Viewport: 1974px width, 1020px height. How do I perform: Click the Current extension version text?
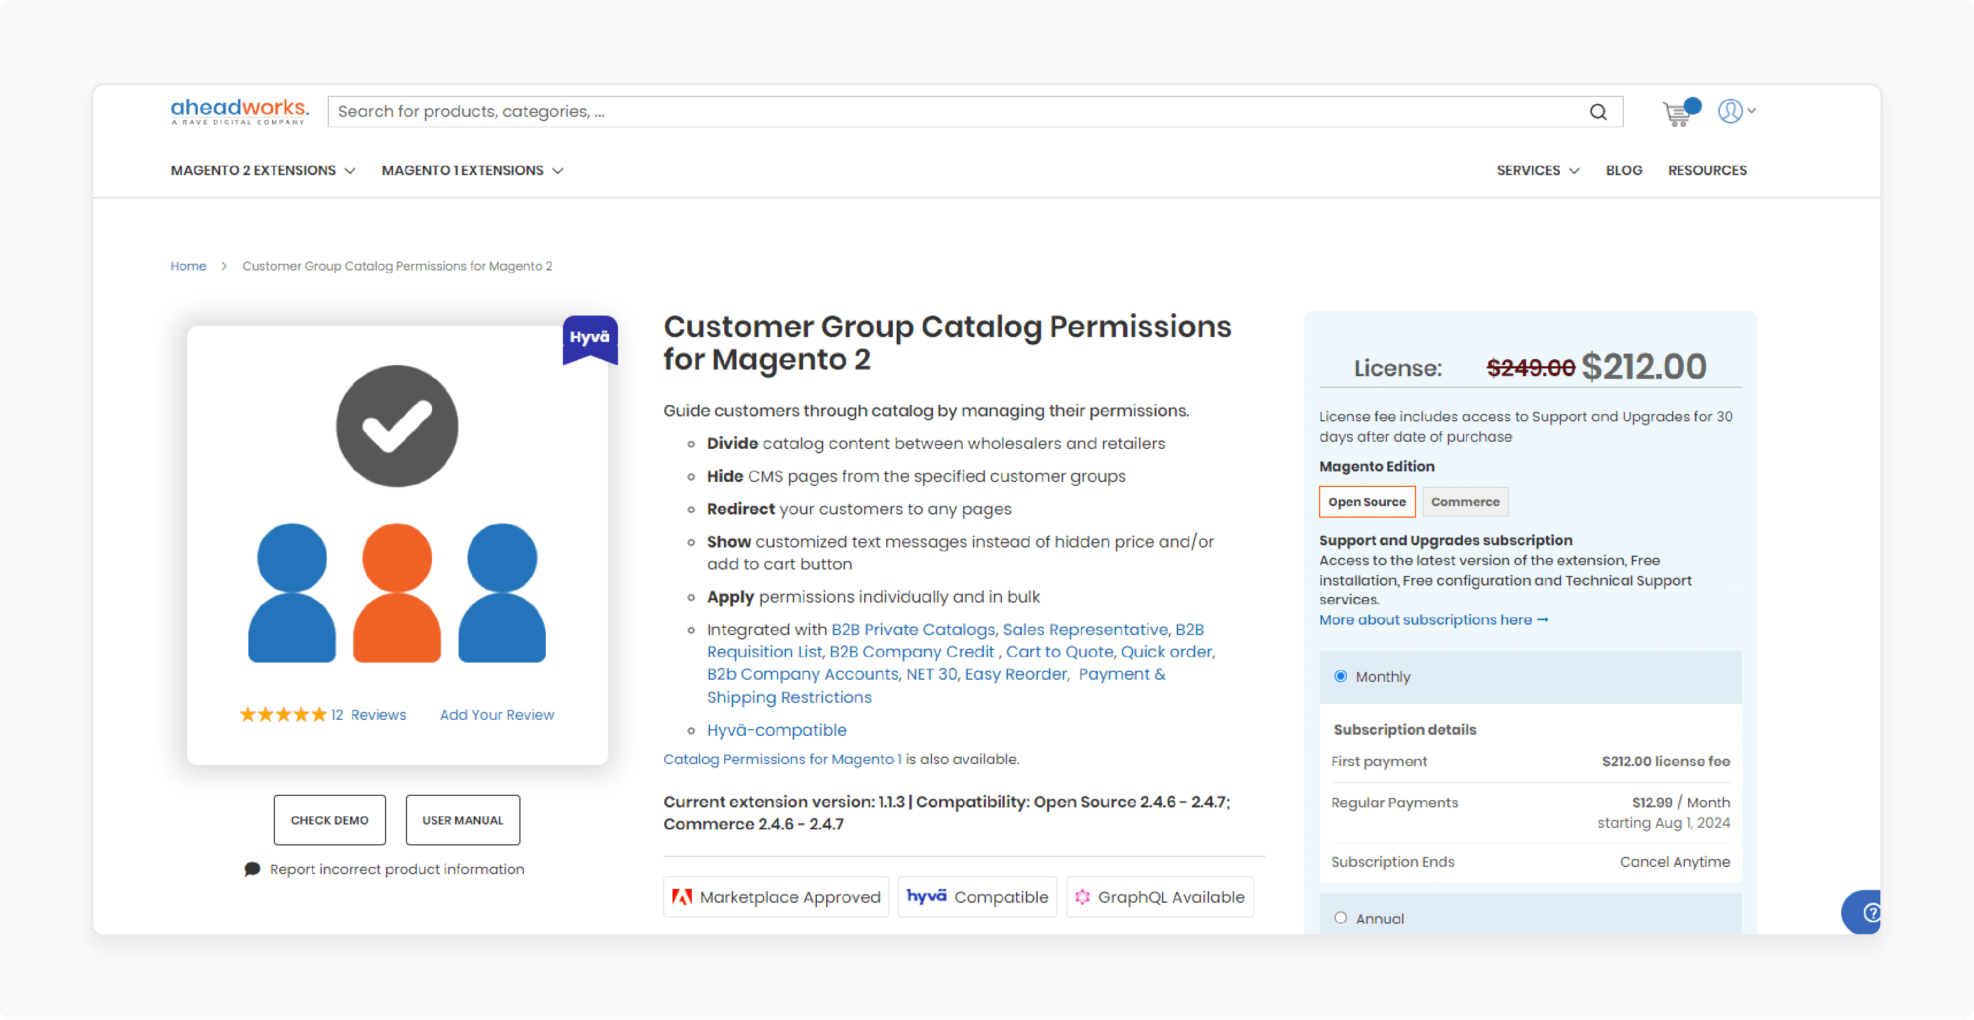coord(947,812)
